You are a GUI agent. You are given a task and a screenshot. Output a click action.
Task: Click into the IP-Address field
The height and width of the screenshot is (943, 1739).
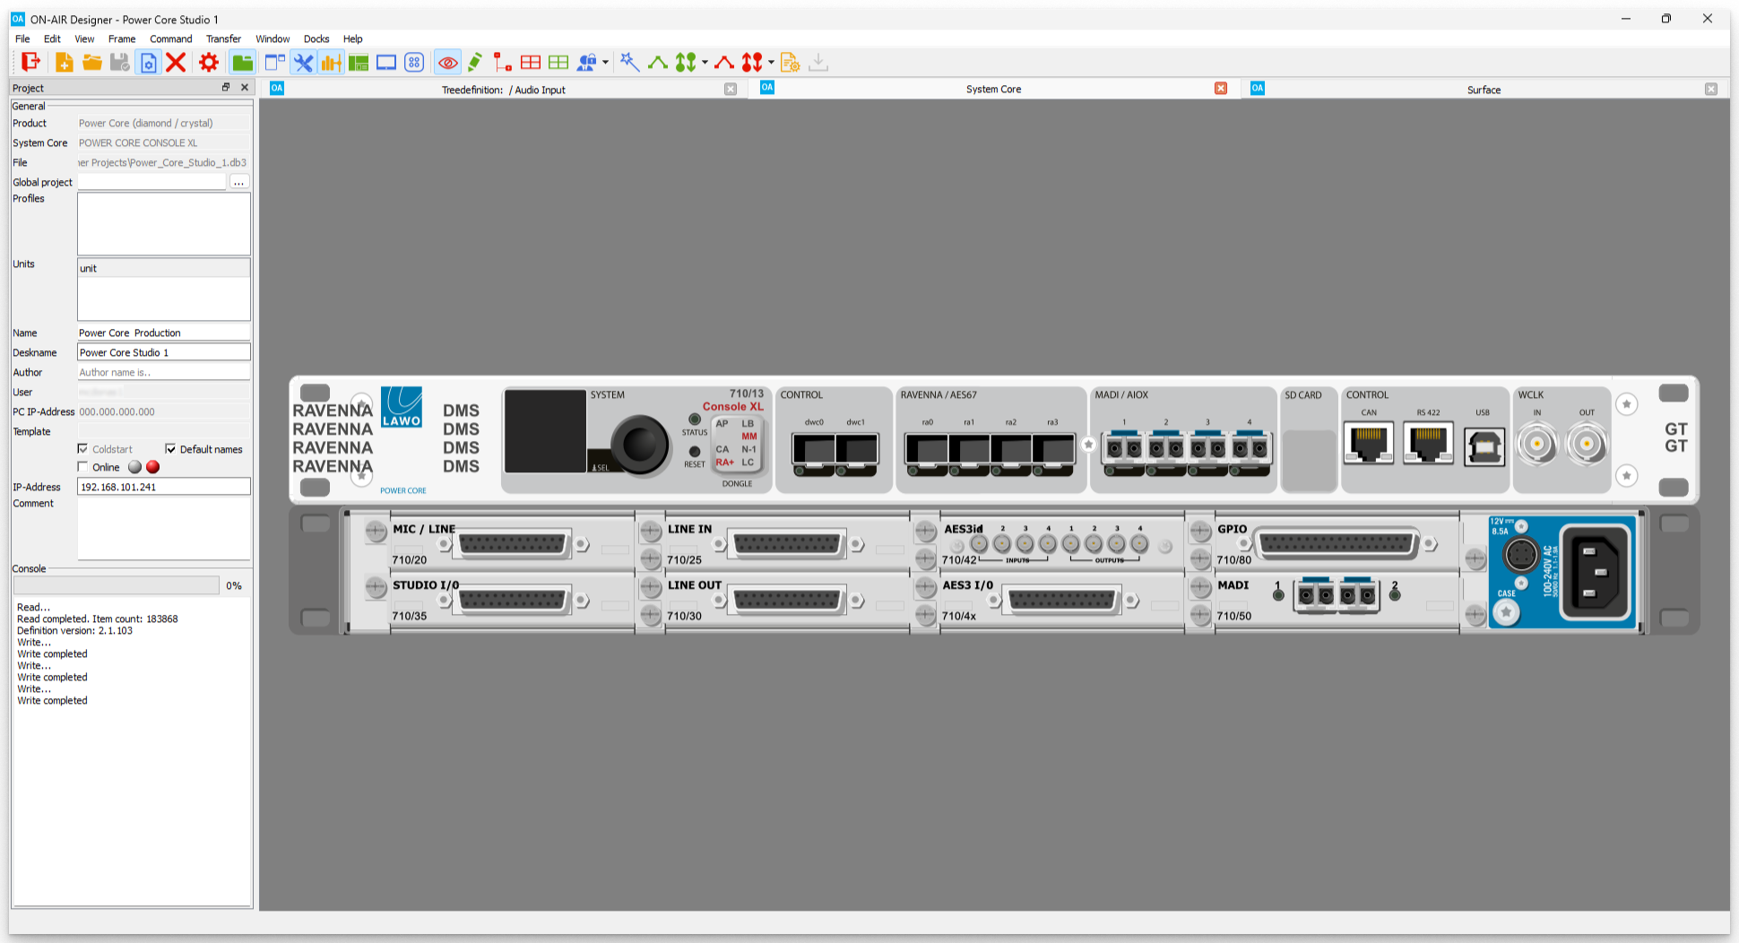pyautogui.click(x=163, y=487)
